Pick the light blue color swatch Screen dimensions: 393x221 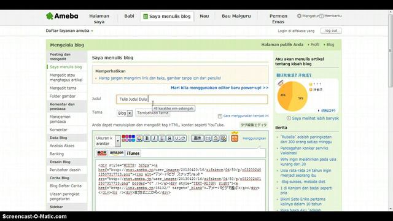pos(133,140)
